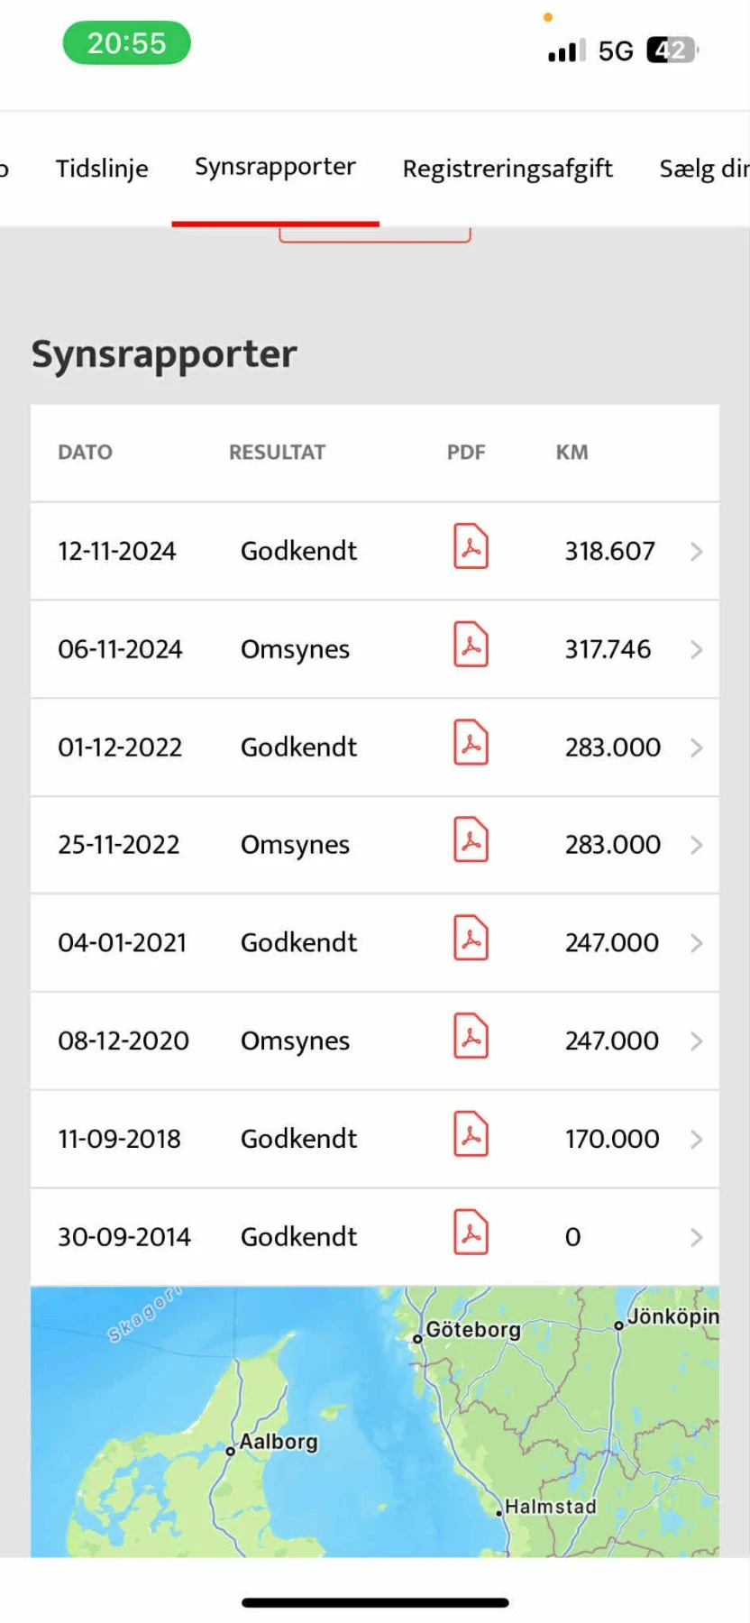Tap Godkendt result for 01-12-2022
Image resolution: width=750 pixels, height=1623 pixels.
pyautogui.click(x=298, y=747)
